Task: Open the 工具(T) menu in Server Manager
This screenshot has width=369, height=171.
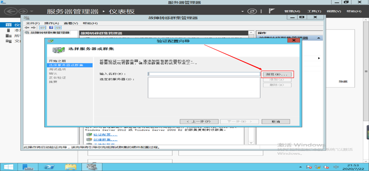Action: coord(314,11)
